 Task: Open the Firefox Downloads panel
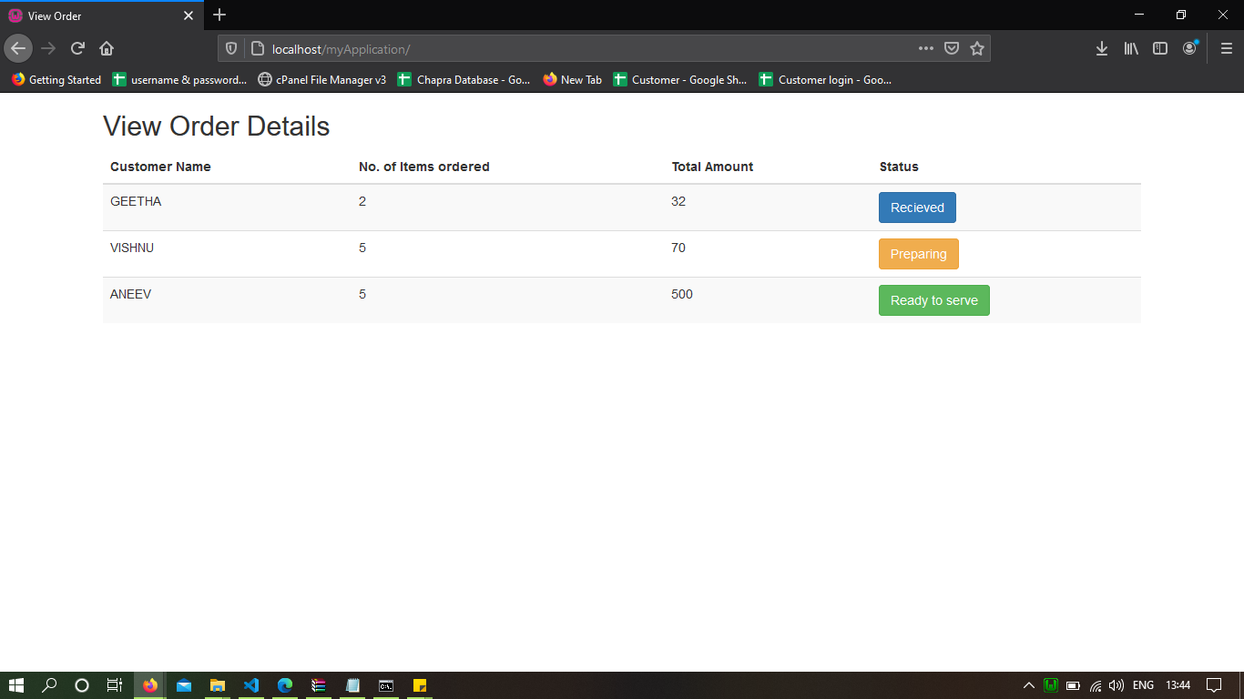(1102, 48)
